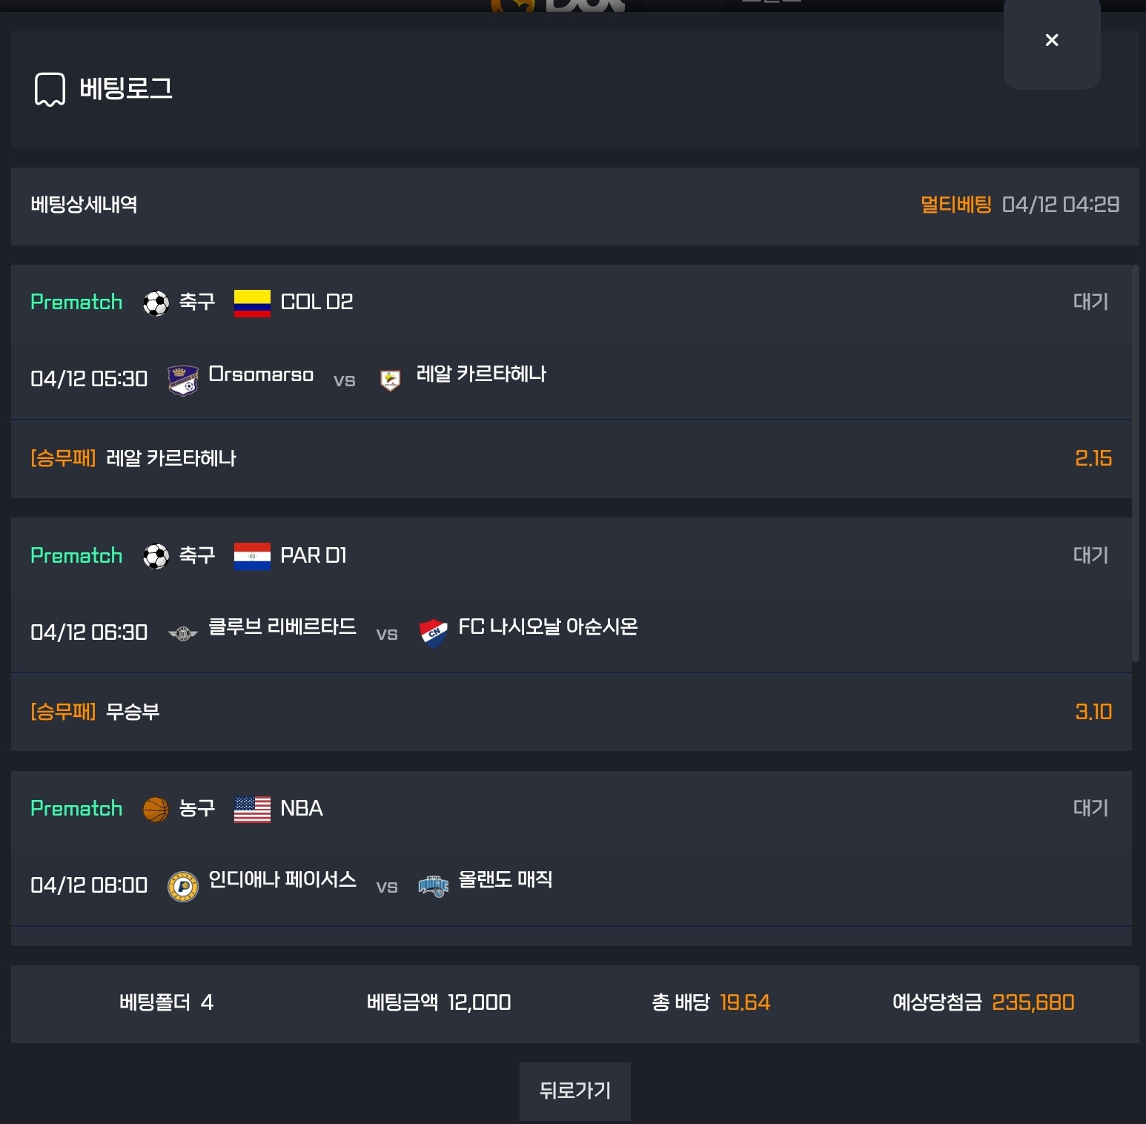Click the betting log bookmark icon

click(x=50, y=89)
